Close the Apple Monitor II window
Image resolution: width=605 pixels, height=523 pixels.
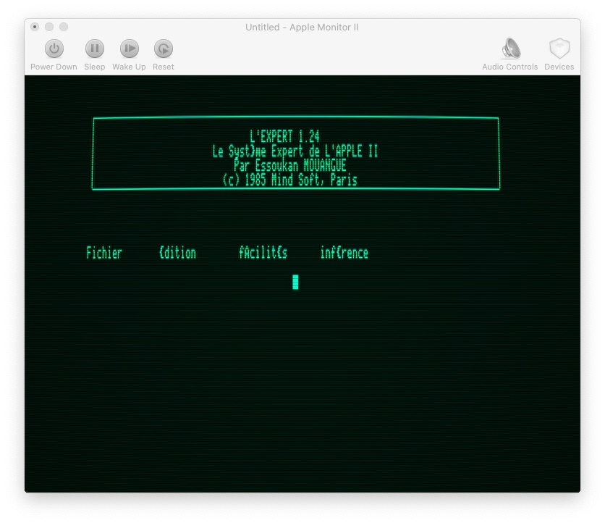coord(35,27)
